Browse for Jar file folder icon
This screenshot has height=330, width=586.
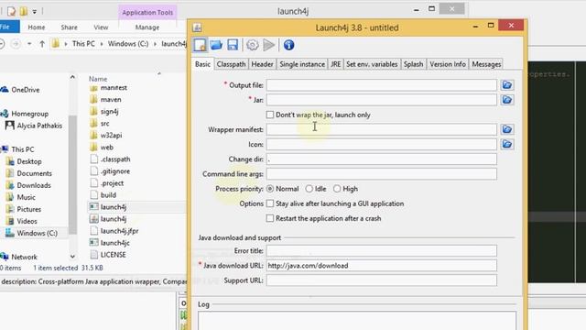point(506,100)
